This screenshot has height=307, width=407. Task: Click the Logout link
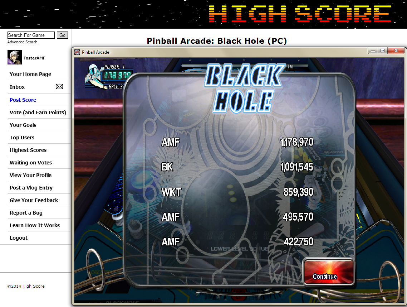(19, 238)
